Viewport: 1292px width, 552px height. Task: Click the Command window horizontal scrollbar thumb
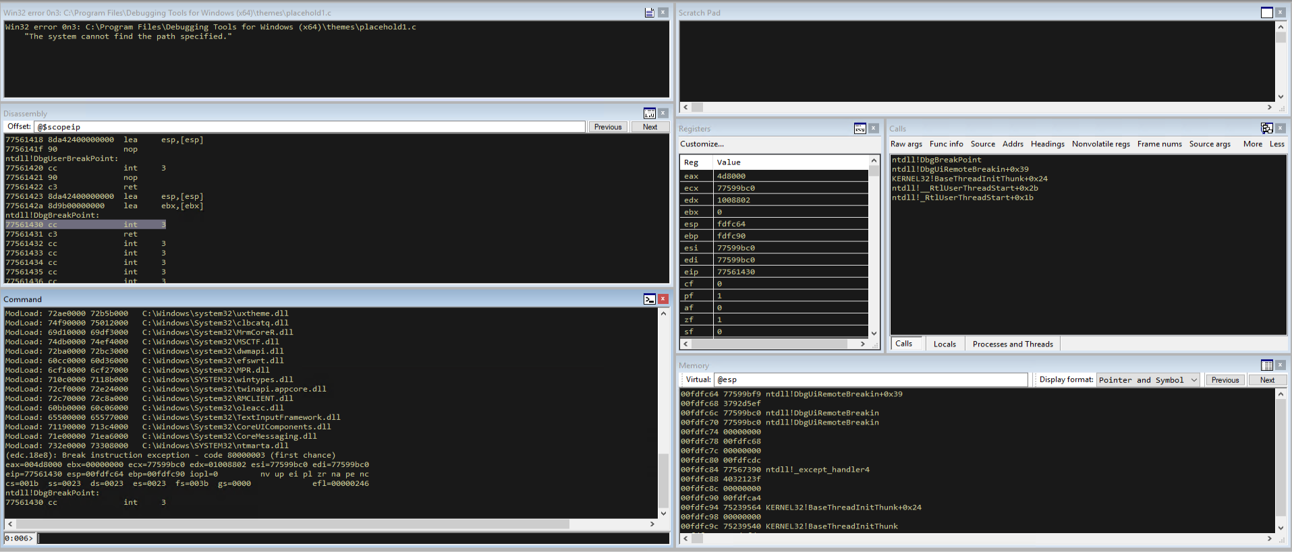(292, 524)
